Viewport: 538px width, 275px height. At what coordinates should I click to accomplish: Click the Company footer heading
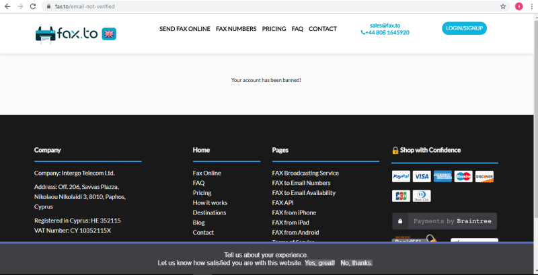(x=47, y=150)
